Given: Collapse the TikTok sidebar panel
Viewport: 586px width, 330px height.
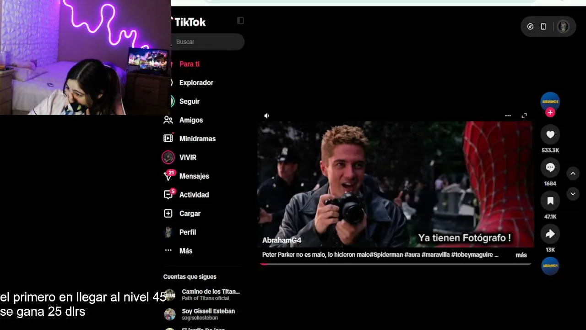Looking at the screenshot, I should point(240,21).
